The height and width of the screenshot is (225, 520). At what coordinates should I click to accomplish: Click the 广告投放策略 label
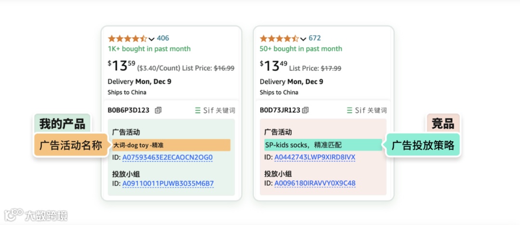[x=423, y=145]
